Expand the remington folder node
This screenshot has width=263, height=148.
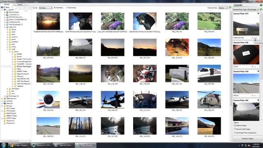coord(7,89)
